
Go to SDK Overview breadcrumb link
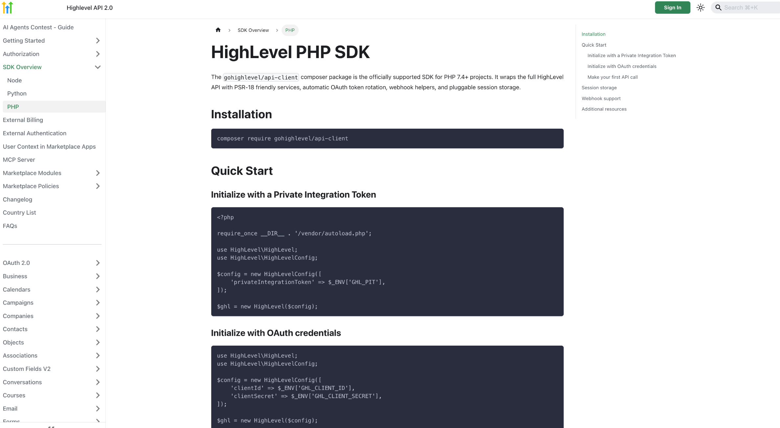pos(253,30)
